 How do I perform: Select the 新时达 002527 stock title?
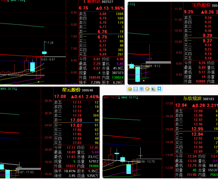98,2
